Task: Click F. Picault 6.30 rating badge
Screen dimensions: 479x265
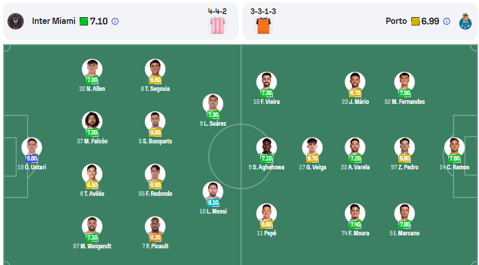Action: (155, 237)
